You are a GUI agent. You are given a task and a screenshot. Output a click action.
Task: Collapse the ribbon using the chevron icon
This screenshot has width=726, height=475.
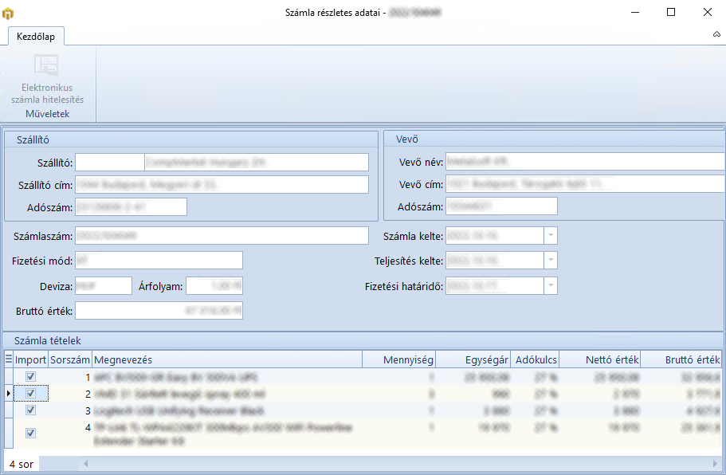coord(716,35)
